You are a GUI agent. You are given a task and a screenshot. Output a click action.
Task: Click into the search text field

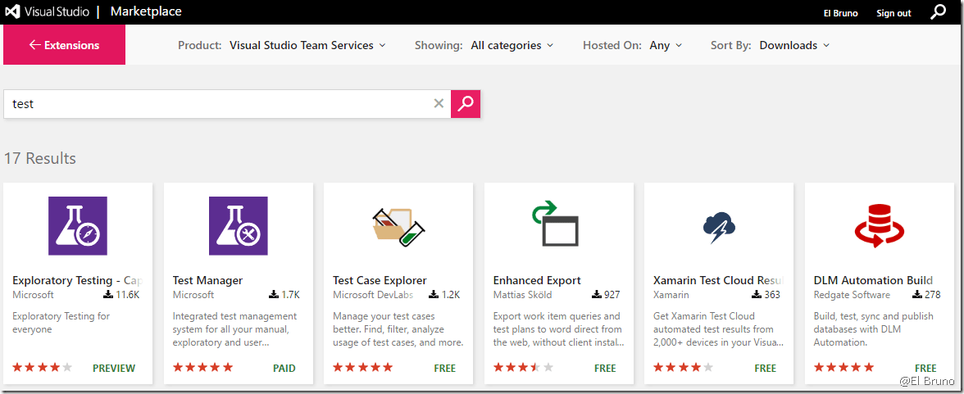tap(217, 104)
